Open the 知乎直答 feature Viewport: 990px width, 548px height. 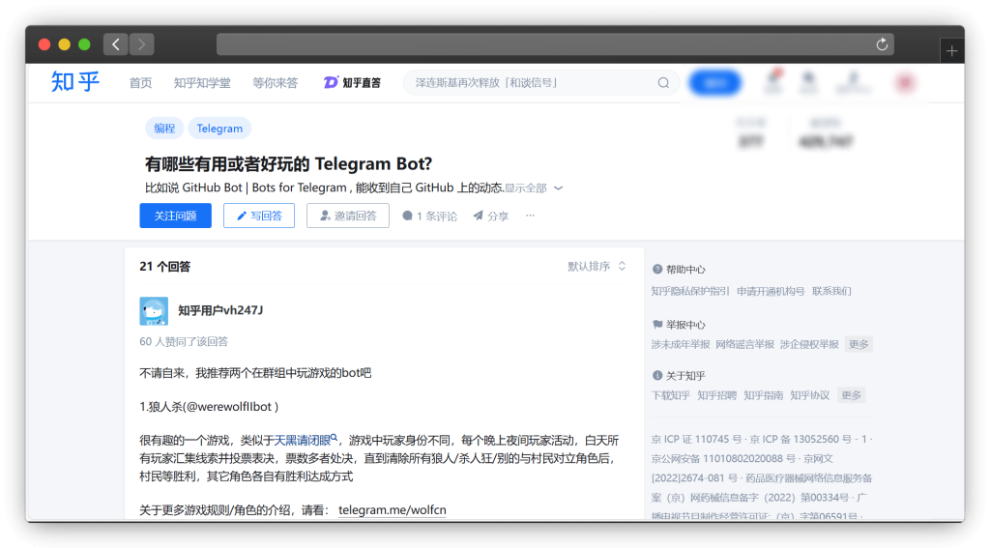tap(352, 83)
